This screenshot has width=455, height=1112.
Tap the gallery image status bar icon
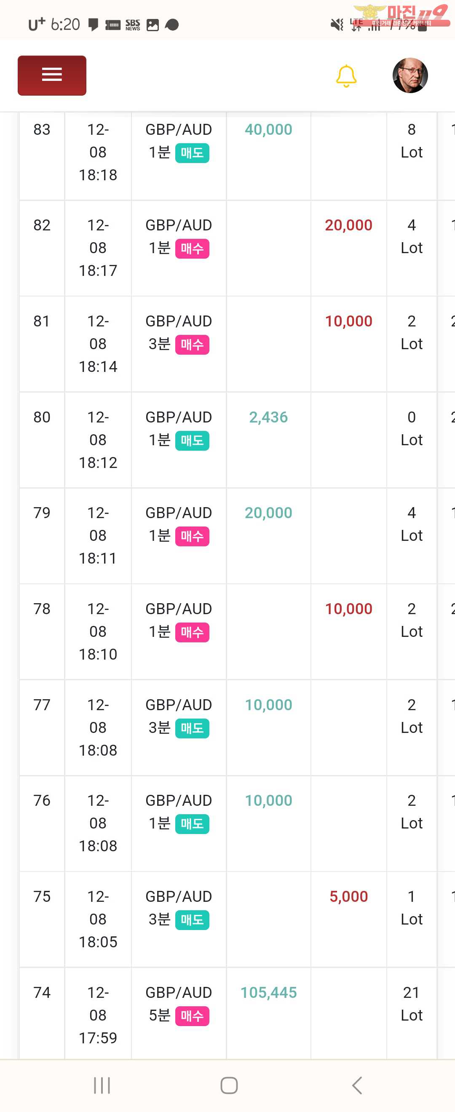point(153,25)
